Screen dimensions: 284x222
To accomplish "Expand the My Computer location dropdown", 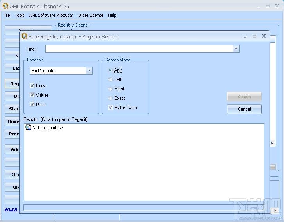I will coord(89,71).
